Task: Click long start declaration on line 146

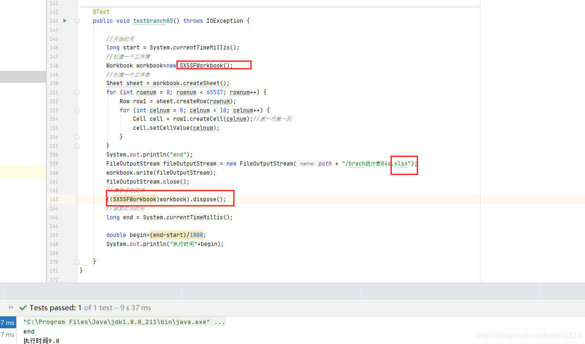Action: tap(173, 48)
